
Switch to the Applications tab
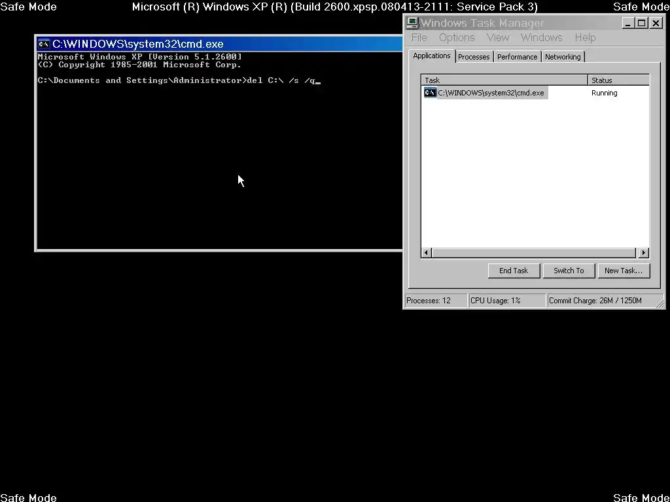(x=432, y=56)
